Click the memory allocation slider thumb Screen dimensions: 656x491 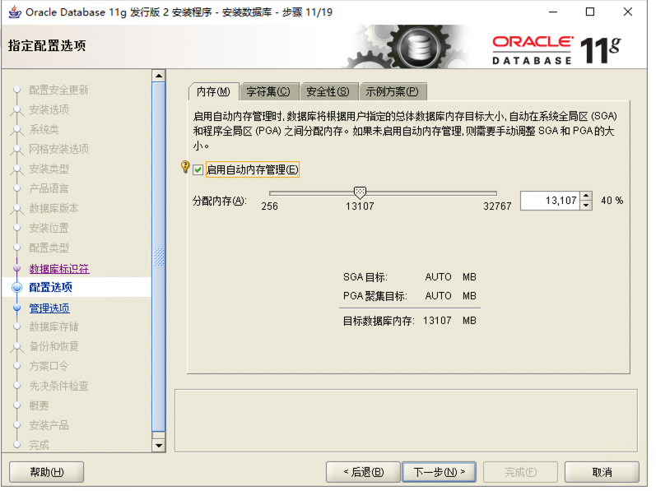(360, 192)
